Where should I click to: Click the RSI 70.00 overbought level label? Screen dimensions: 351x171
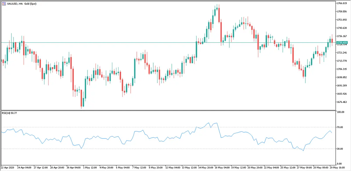[340, 127]
